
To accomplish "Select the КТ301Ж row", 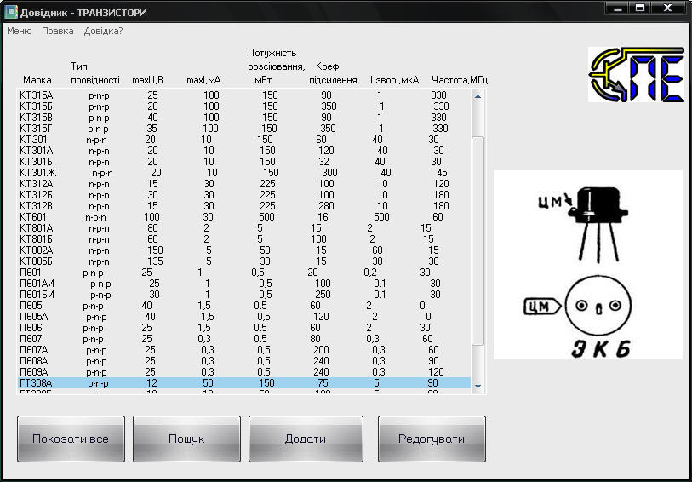I will coord(244,173).
